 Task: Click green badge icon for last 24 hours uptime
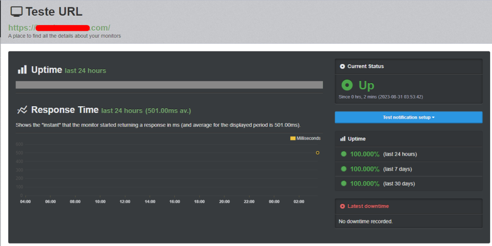click(x=344, y=154)
